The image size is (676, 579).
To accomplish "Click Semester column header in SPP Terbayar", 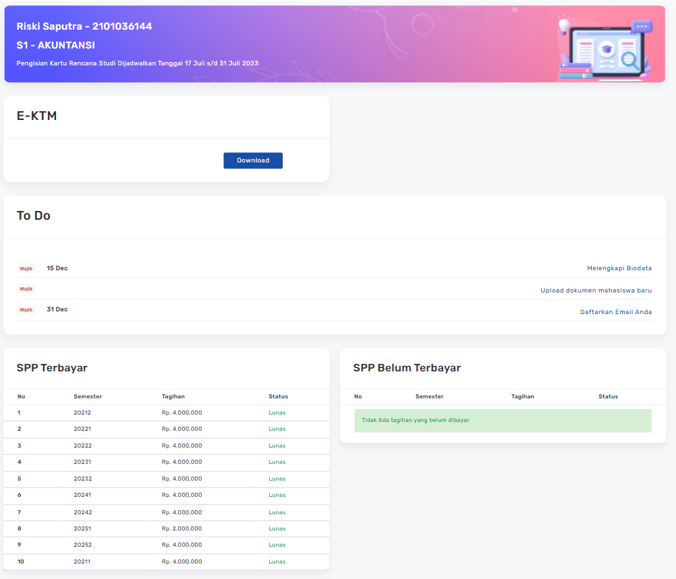I will pyautogui.click(x=88, y=396).
